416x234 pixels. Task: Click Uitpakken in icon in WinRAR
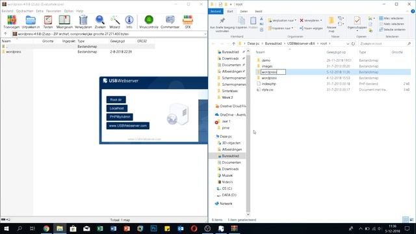(x=31, y=20)
